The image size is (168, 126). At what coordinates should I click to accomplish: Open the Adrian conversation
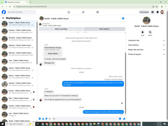click(x=18, y=77)
